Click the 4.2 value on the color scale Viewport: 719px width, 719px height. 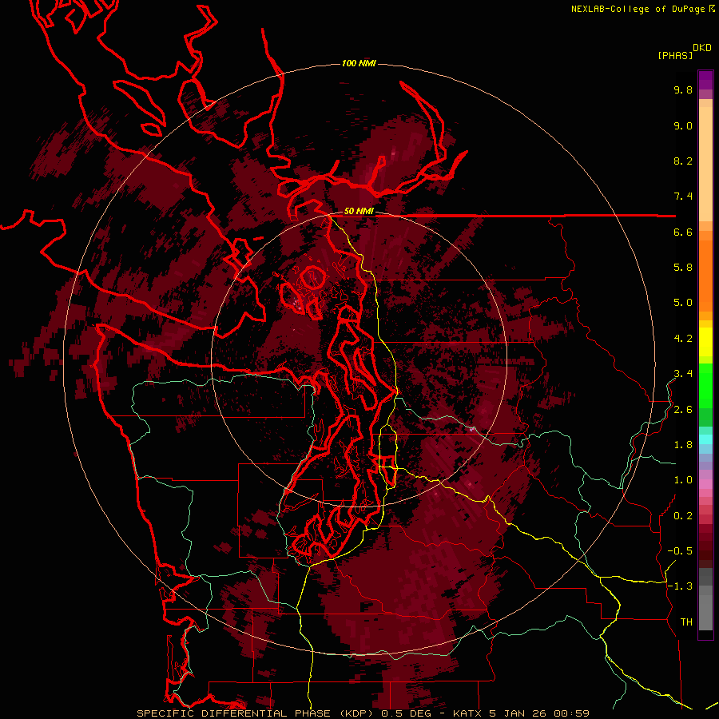click(683, 339)
